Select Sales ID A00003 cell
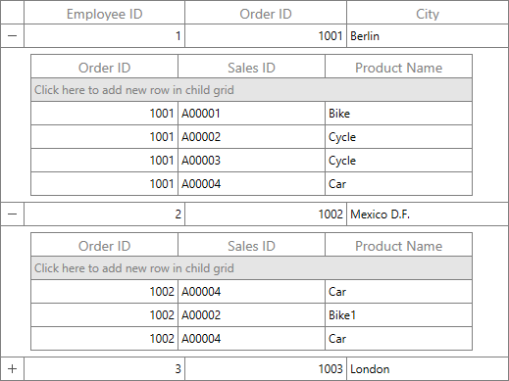Viewport: 509px width, 381px height. (251, 161)
